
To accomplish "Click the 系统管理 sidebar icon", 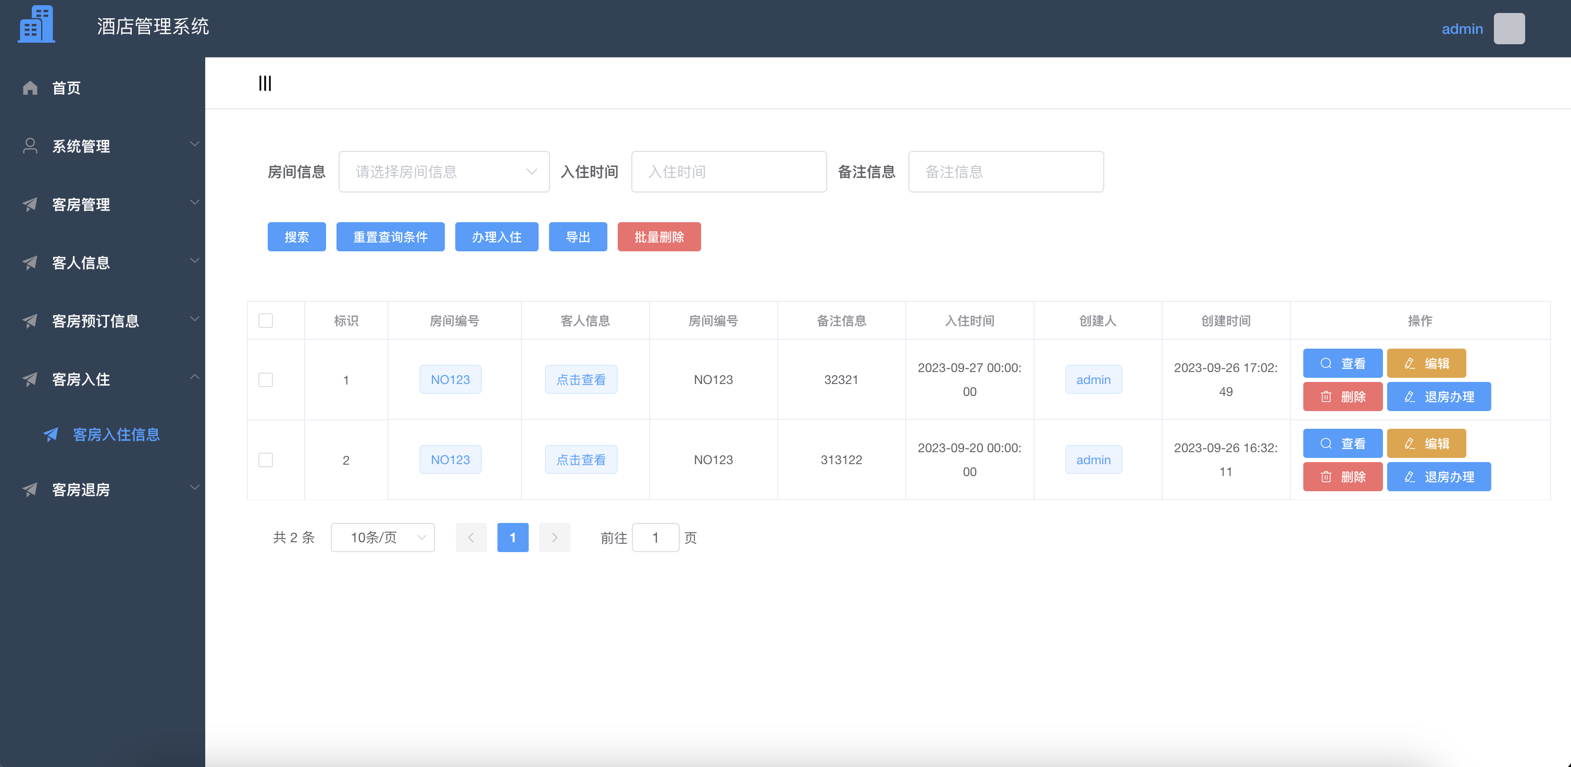I will pyautogui.click(x=30, y=146).
